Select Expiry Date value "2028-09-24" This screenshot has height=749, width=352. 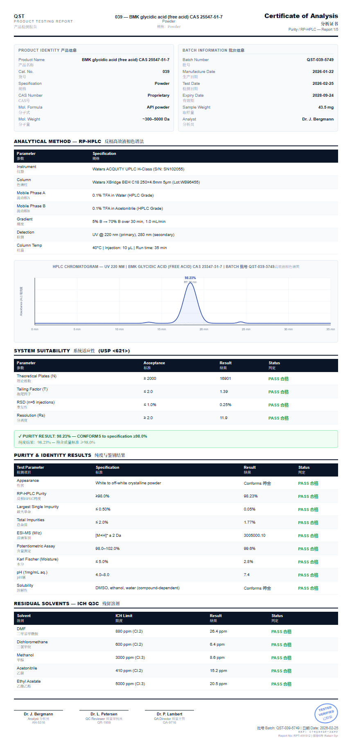(x=323, y=95)
